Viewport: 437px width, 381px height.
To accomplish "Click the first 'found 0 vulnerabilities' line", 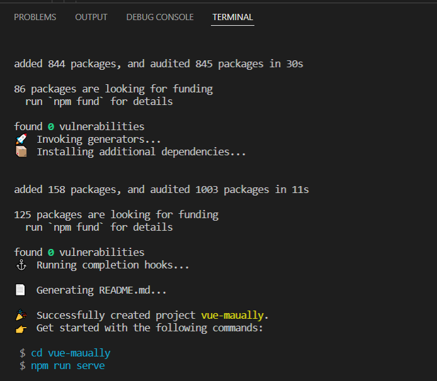I will (x=79, y=126).
